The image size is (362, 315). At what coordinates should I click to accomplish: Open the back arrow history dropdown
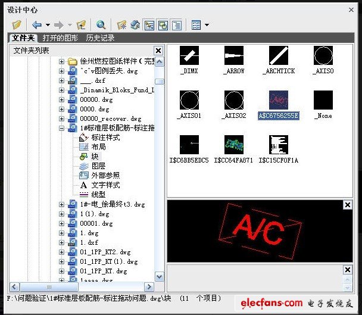48,24
